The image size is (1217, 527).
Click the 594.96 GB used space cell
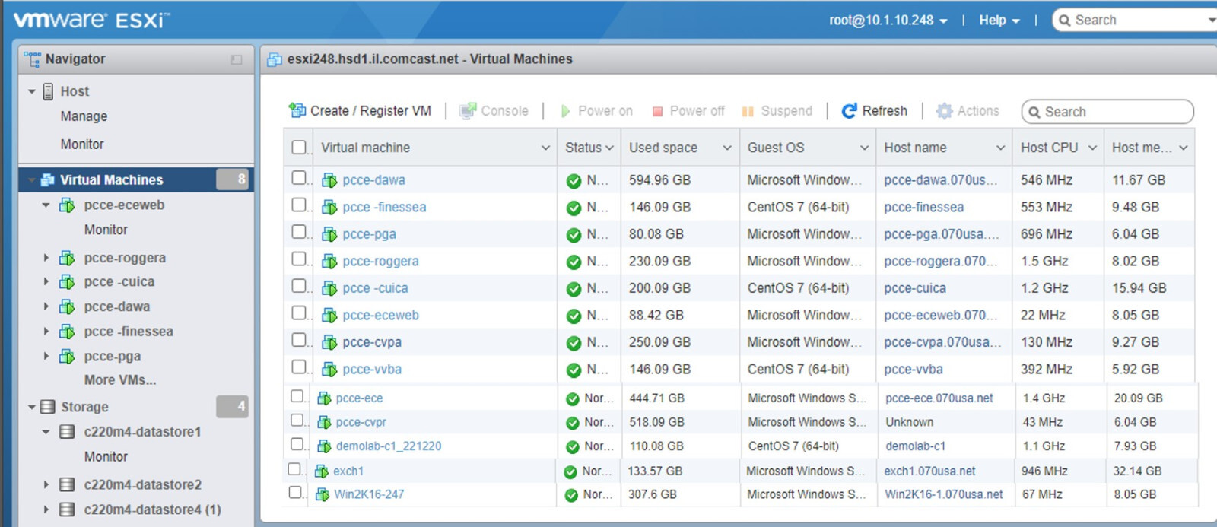coord(659,180)
